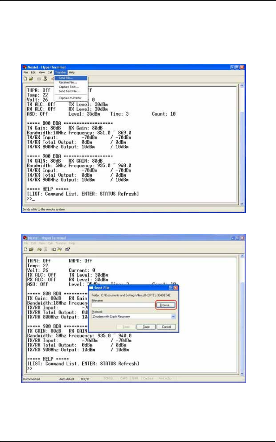Click Close button in Send File dialog
Image resolution: width=276 pixels, height=442 pixels.
coord(146,327)
